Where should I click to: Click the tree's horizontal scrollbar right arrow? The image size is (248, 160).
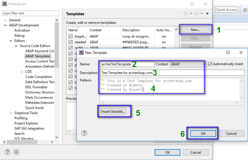[52, 142]
